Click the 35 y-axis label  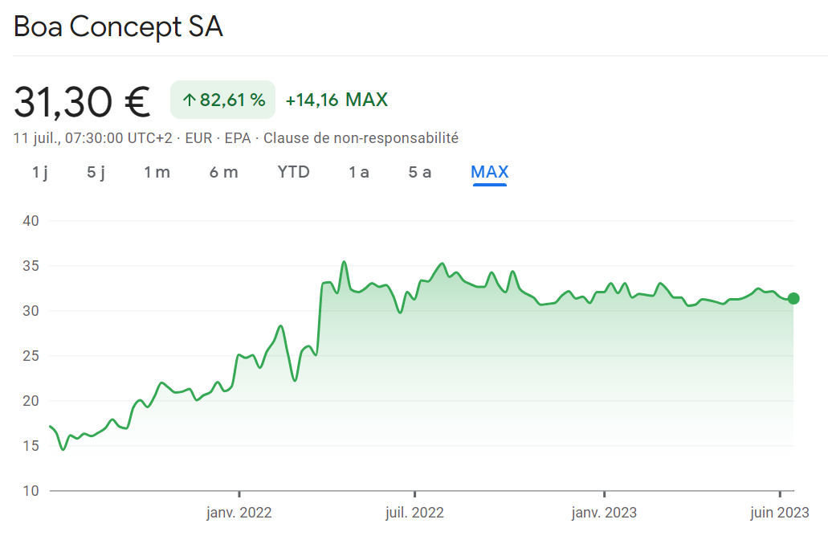[31, 266]
